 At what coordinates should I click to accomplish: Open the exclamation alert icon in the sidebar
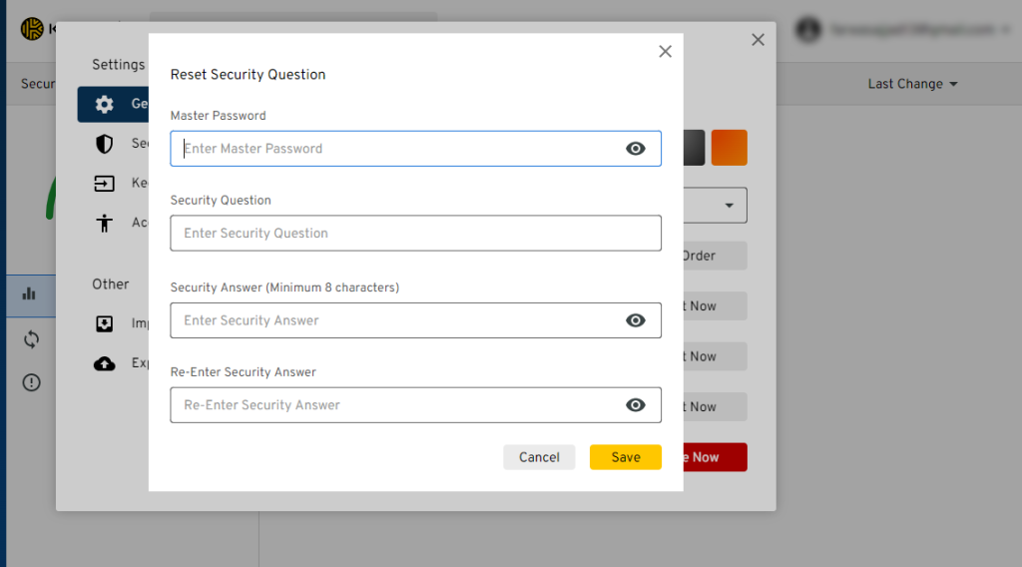pyautogui.click(x=31, y=382)
